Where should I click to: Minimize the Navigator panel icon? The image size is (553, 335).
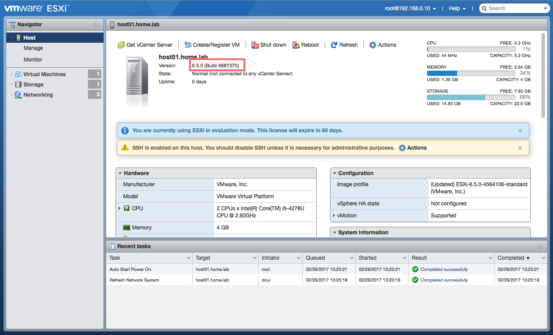point(96,25)
